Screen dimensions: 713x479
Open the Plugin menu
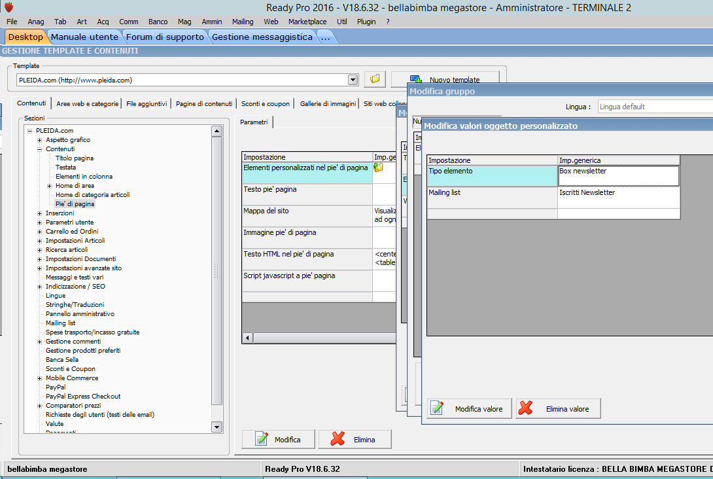366,22
